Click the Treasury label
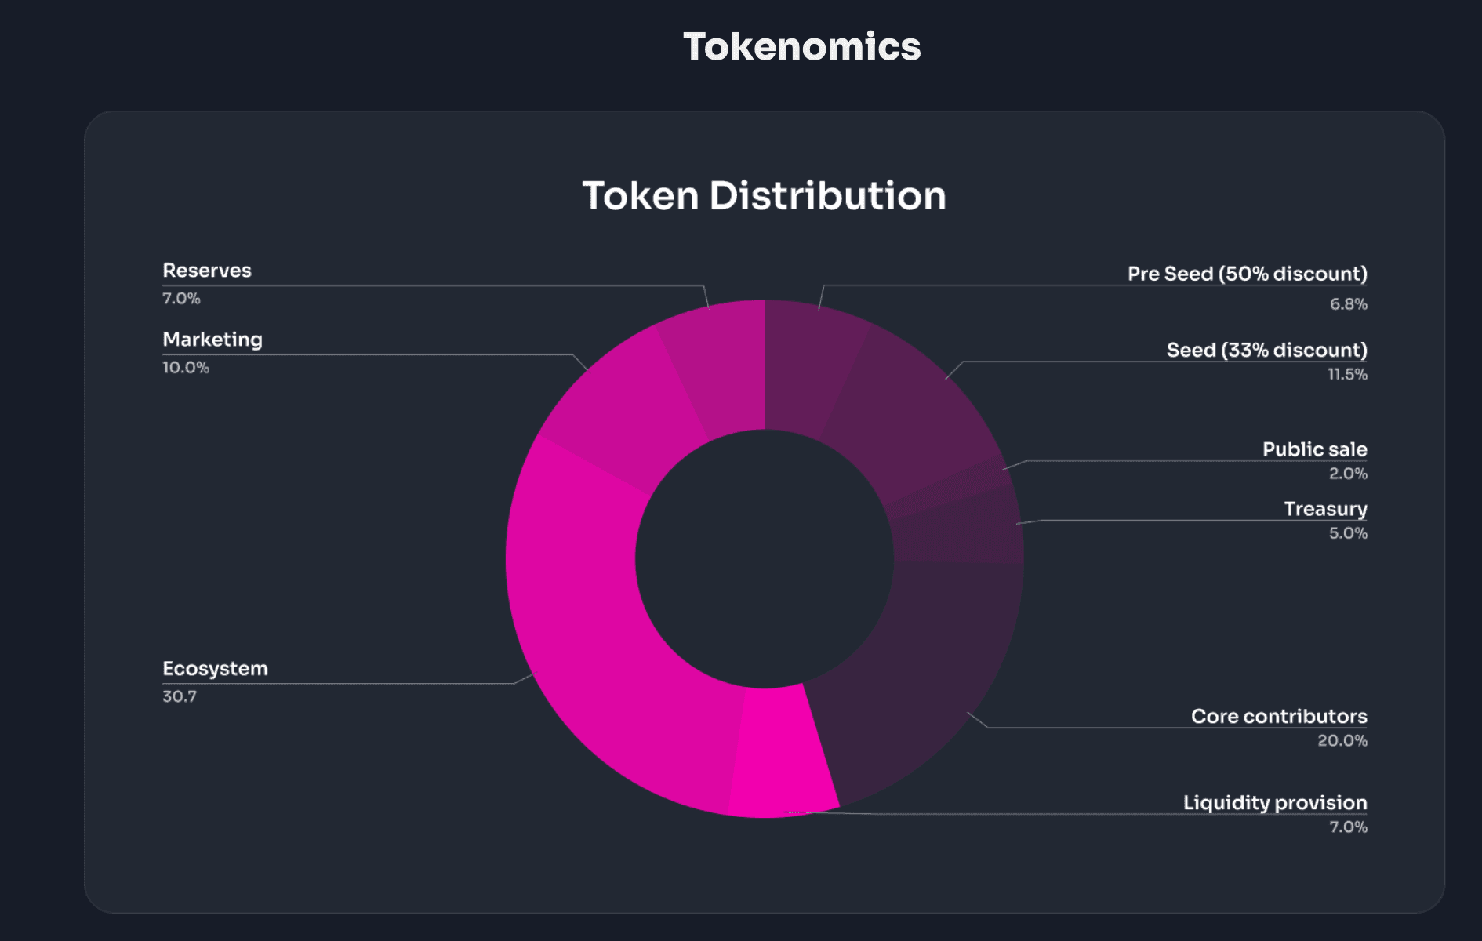The height and width of the screenshot is (941, 1482). pyautogui.click(x=1325, y=509)
